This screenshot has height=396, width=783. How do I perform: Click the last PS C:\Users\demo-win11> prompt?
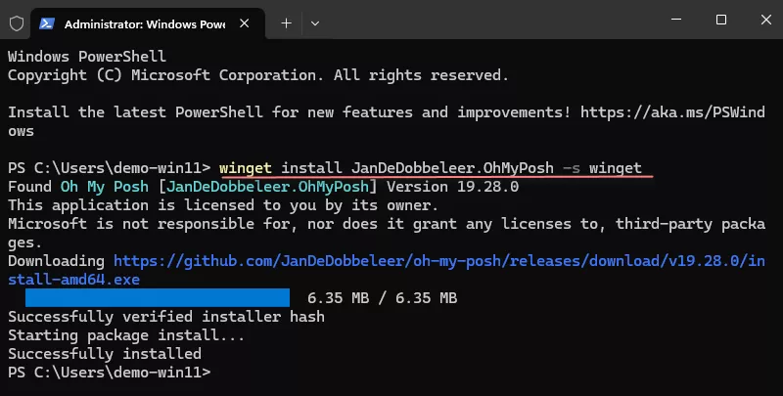[x=110, y=373]
